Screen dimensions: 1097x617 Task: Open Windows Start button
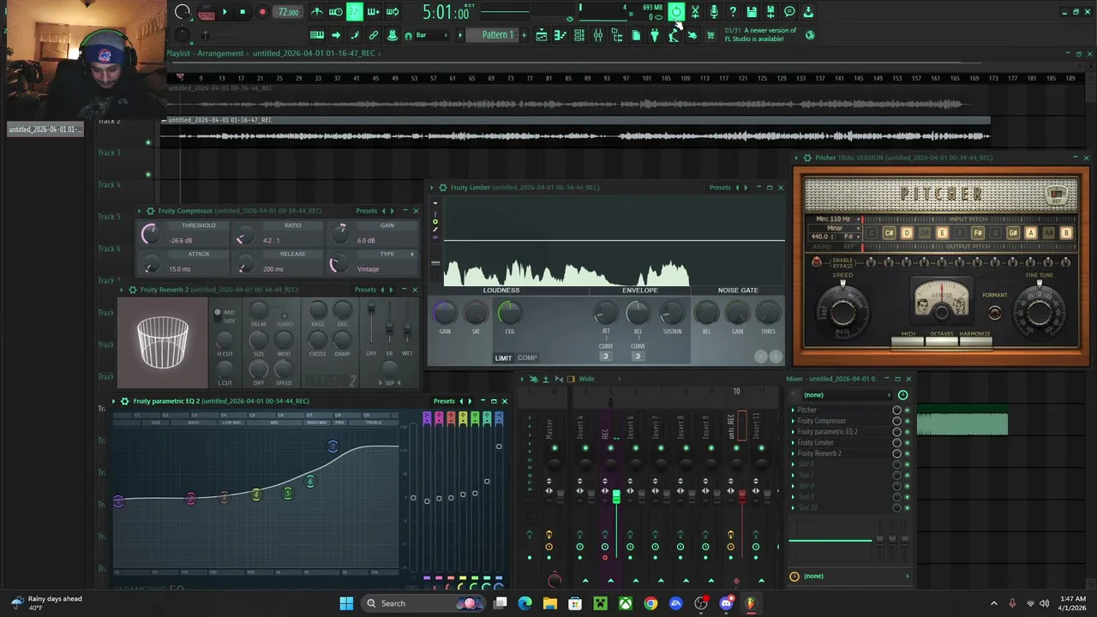point(346,603)
